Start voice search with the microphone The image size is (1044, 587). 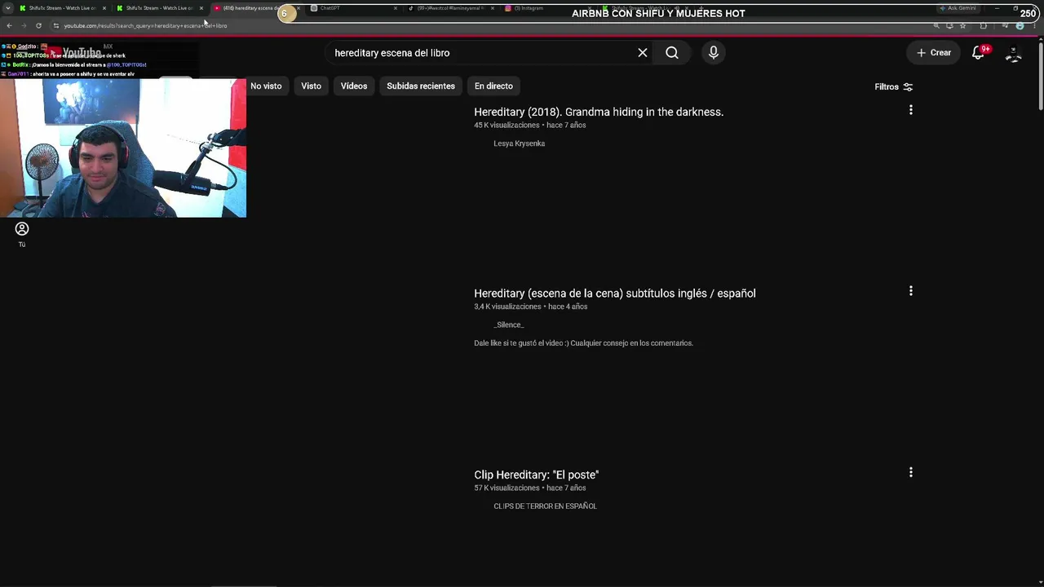click(714, 53)
